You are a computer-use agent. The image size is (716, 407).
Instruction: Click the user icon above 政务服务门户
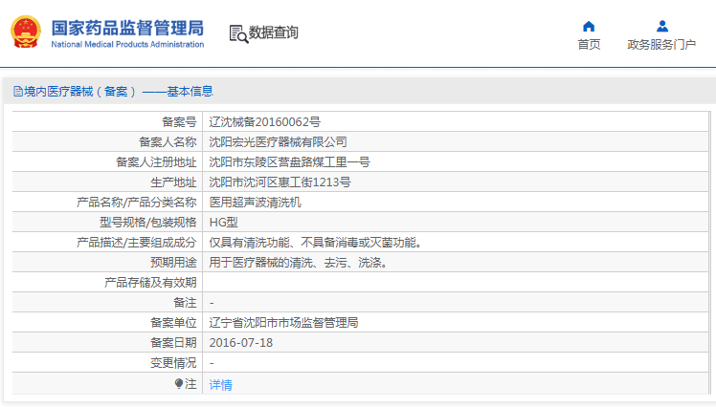click(x=662, y=27)
